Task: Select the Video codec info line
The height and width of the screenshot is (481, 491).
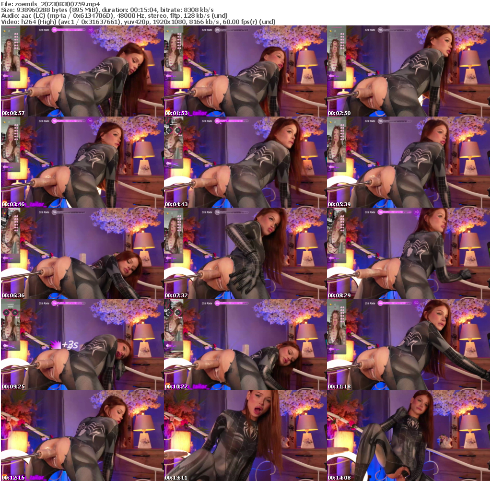Action: (139, 22)
